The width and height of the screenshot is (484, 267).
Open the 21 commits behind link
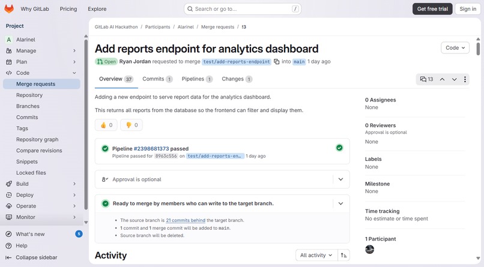pos(186,220)
